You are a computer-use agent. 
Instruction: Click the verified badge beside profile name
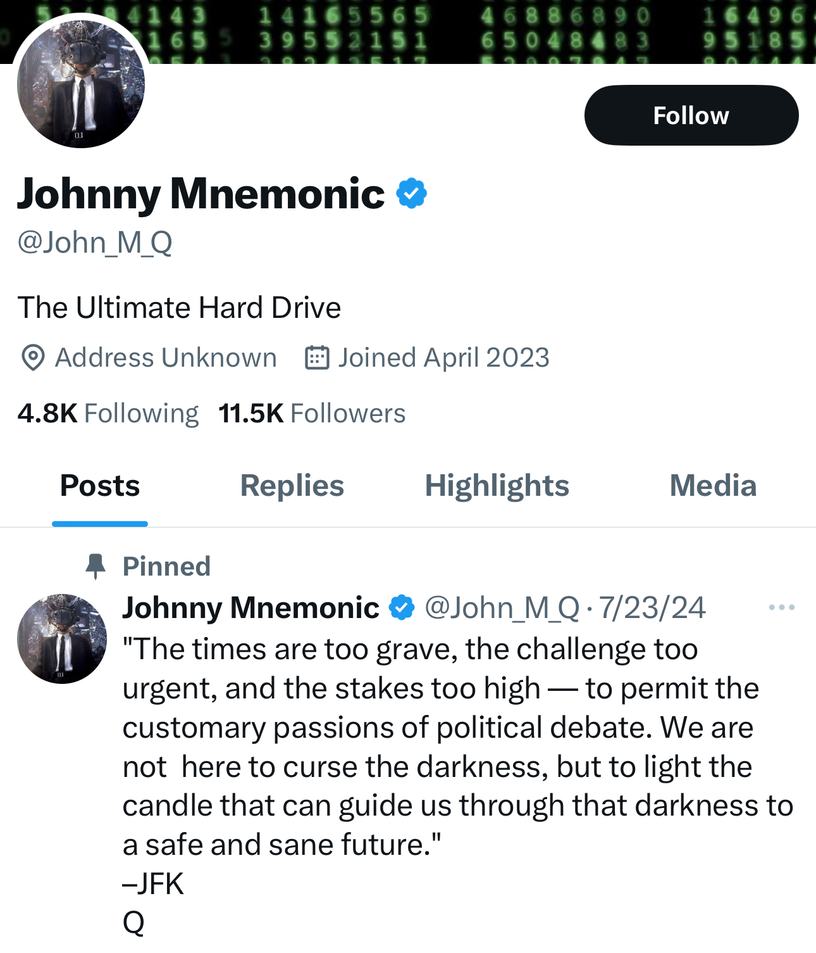(x=412, y=194)
